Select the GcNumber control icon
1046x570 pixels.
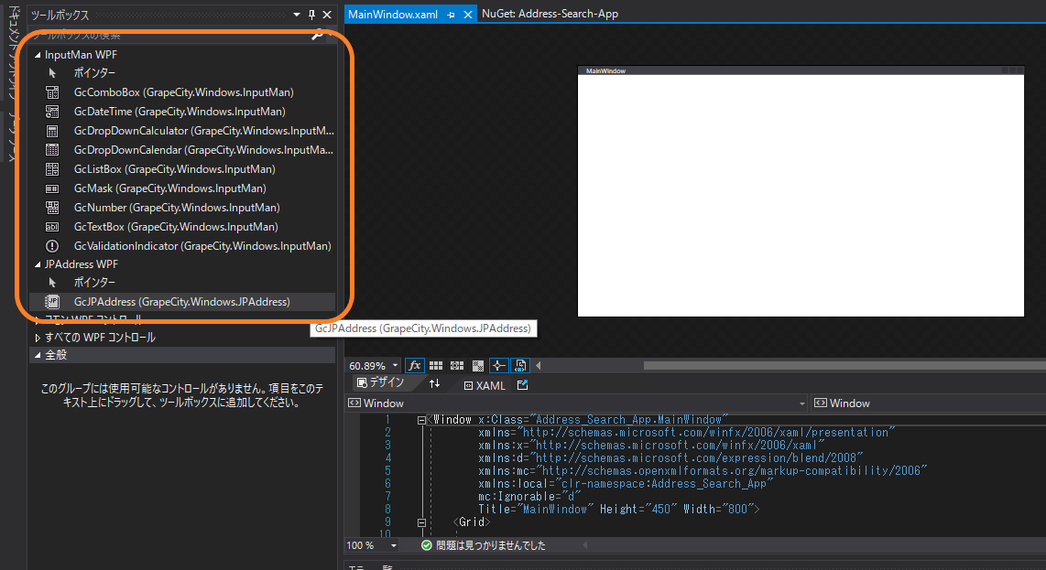click(x=52, y=208)
